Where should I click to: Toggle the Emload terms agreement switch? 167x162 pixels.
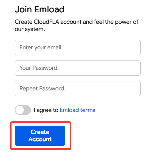pos(23,110)
